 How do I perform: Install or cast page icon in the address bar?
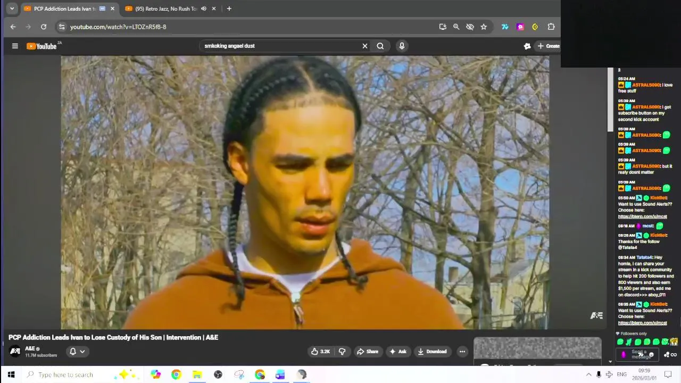443,27
